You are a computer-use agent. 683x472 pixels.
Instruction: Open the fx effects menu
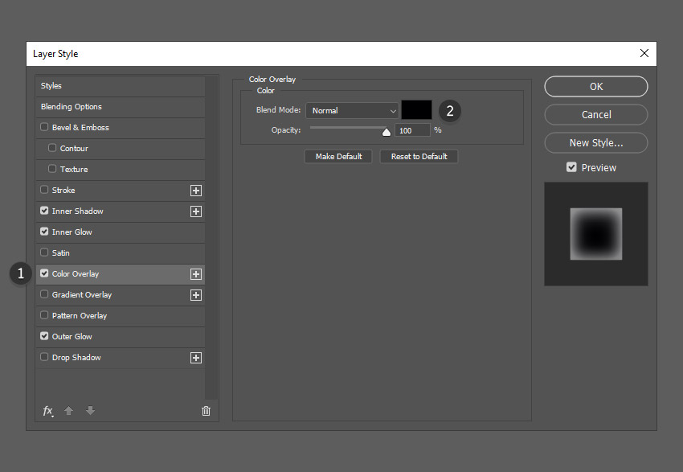[x=48, y=411]
